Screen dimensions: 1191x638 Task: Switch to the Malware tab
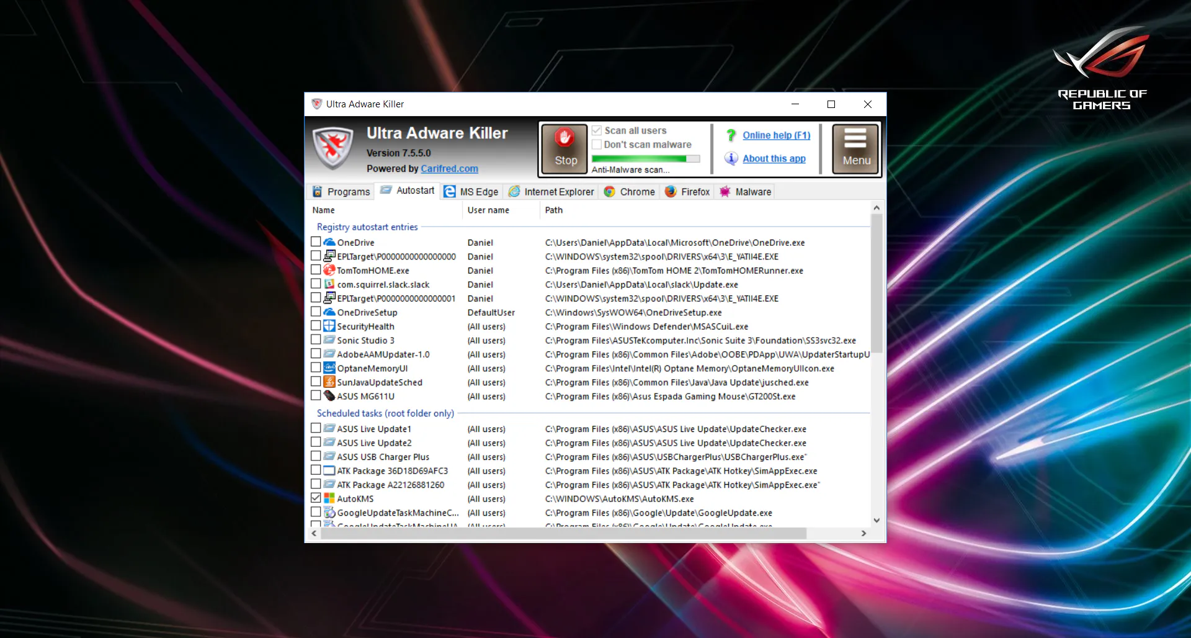click(x=745, y=192)
